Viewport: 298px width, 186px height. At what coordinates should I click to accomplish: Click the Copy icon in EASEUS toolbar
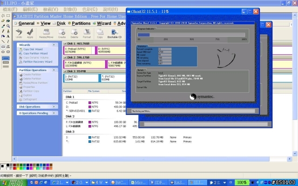tap(100, 33)
